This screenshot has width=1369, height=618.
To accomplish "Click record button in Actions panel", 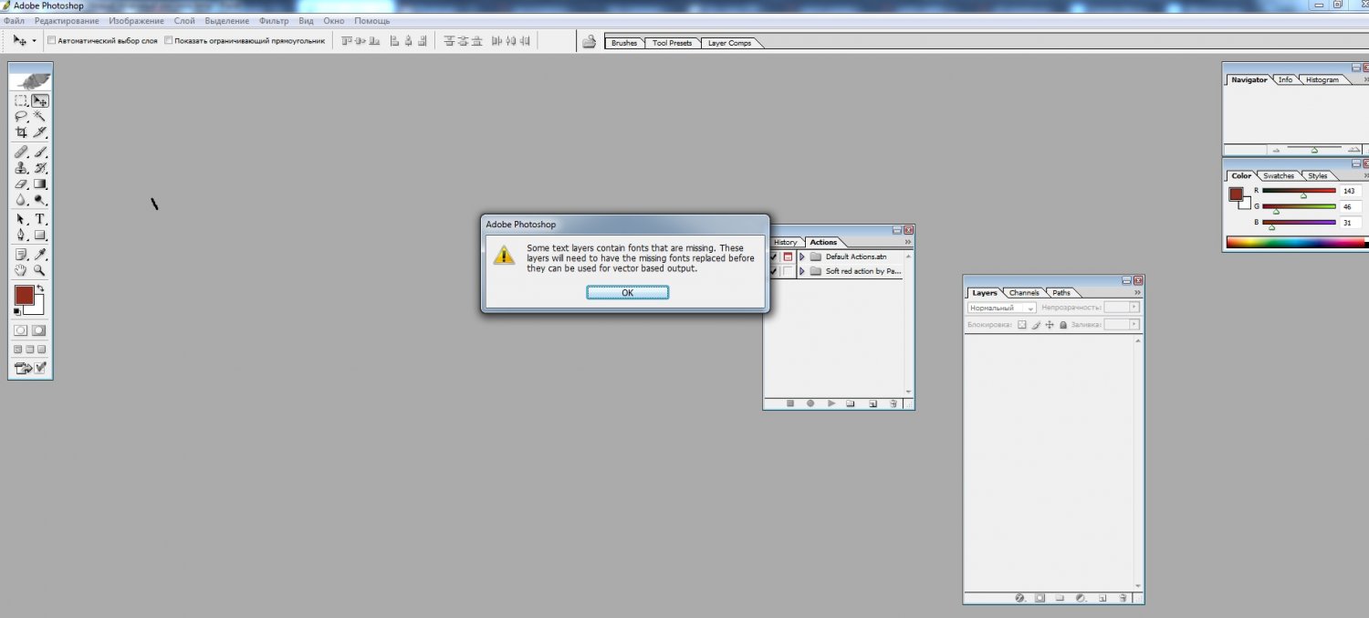I will tap(810, 403).
